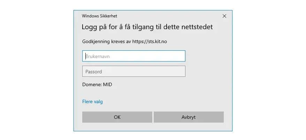Viewport: 306px width, 140px height.
Task: Open the Flere valg link
Action: [92, 102]
